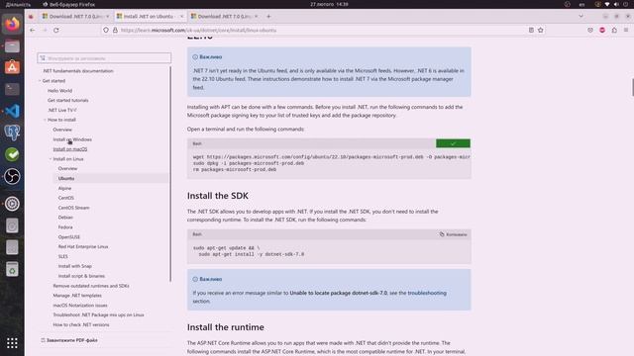Image resolution: width=634 pixels, height=356 pixels.
Task: Select Alpine in the Linux list
Action: [x=64, y=189]
